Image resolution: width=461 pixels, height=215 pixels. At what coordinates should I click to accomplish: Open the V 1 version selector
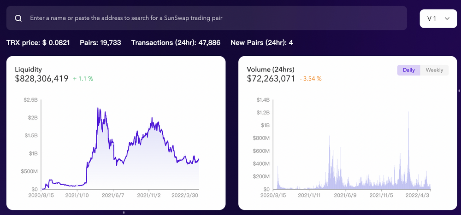click(438, 18)
